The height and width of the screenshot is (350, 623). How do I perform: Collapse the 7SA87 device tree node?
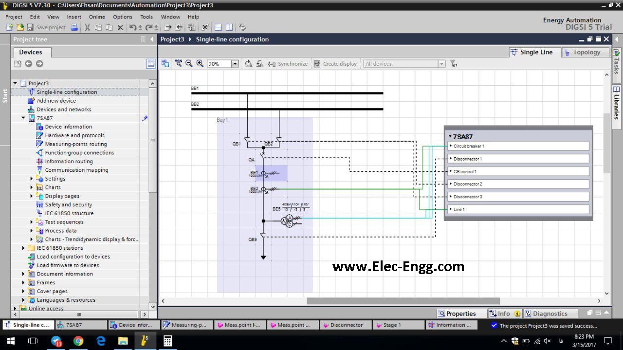[x=23, y=118]
